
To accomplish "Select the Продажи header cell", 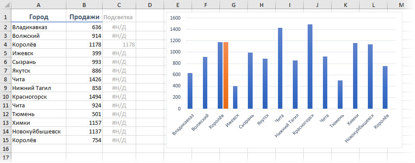I will (x=84, y=17).
